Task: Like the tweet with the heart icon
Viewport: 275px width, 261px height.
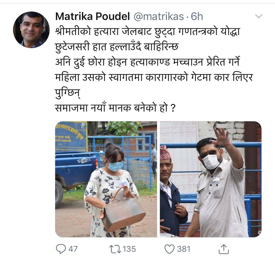Action: click(169, 249)
